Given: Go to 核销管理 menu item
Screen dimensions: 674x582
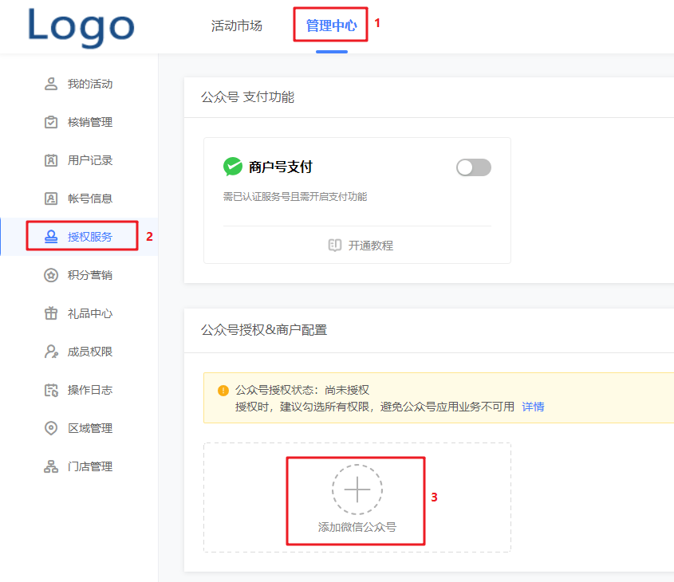Looking at the screenshot, I should (90, 122).
